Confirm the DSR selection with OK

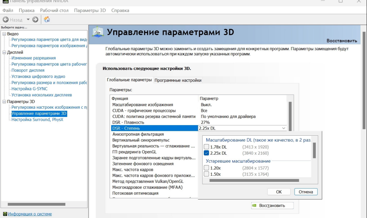click(x=279, y=192)
